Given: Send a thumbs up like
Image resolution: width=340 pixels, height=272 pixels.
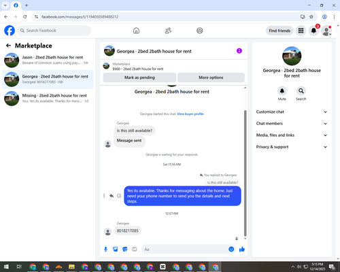Looking at the screenshot, I should click(x=242, y=250).
